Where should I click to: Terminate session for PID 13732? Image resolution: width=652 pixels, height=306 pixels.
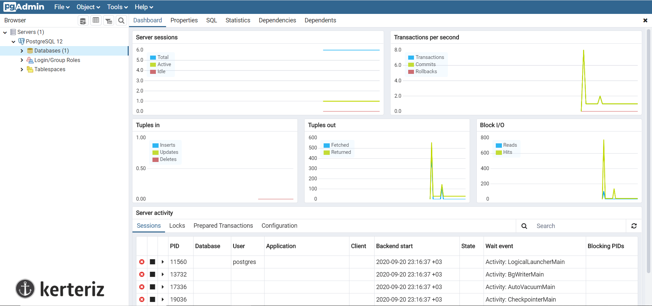click(142, 274)
